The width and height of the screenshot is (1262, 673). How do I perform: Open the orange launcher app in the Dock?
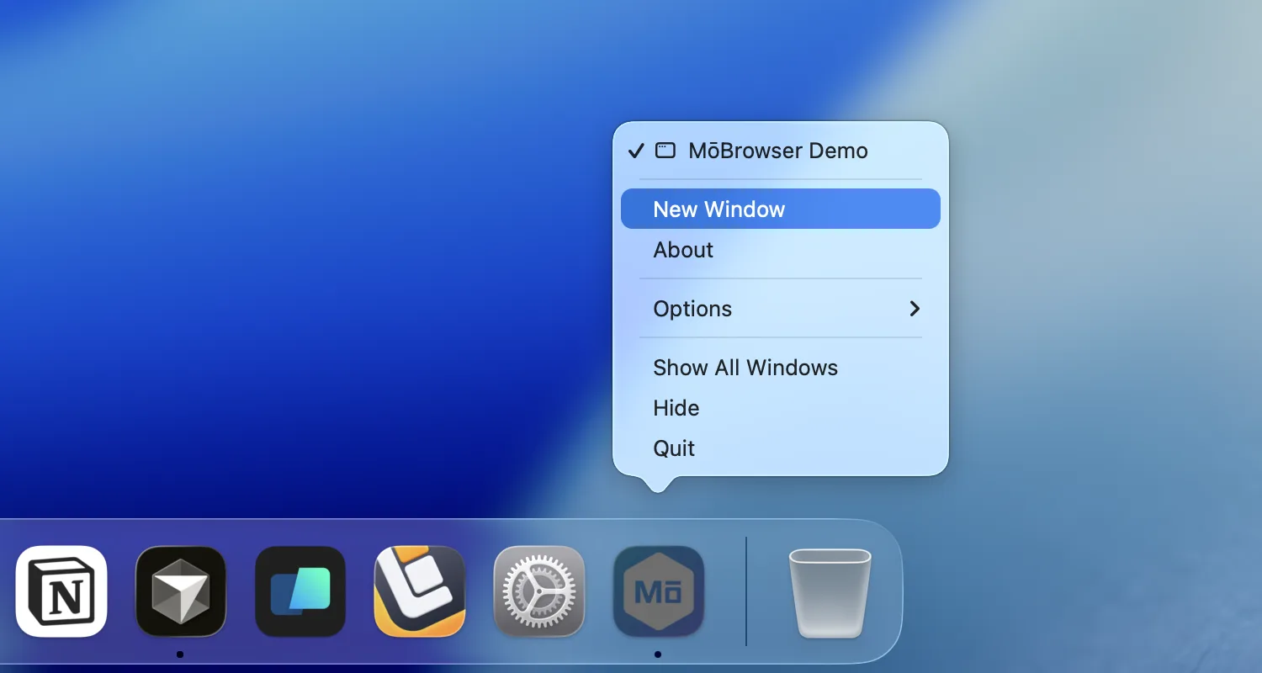420,591
